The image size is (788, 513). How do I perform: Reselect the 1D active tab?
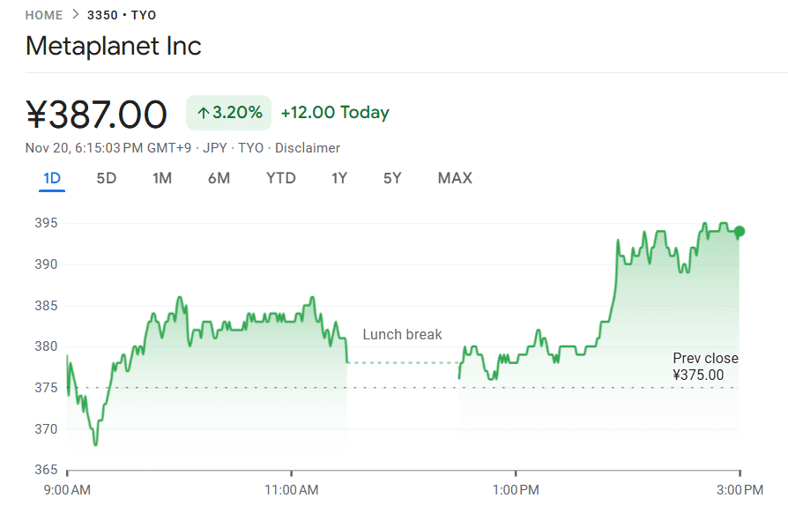(x=50, y=178)
